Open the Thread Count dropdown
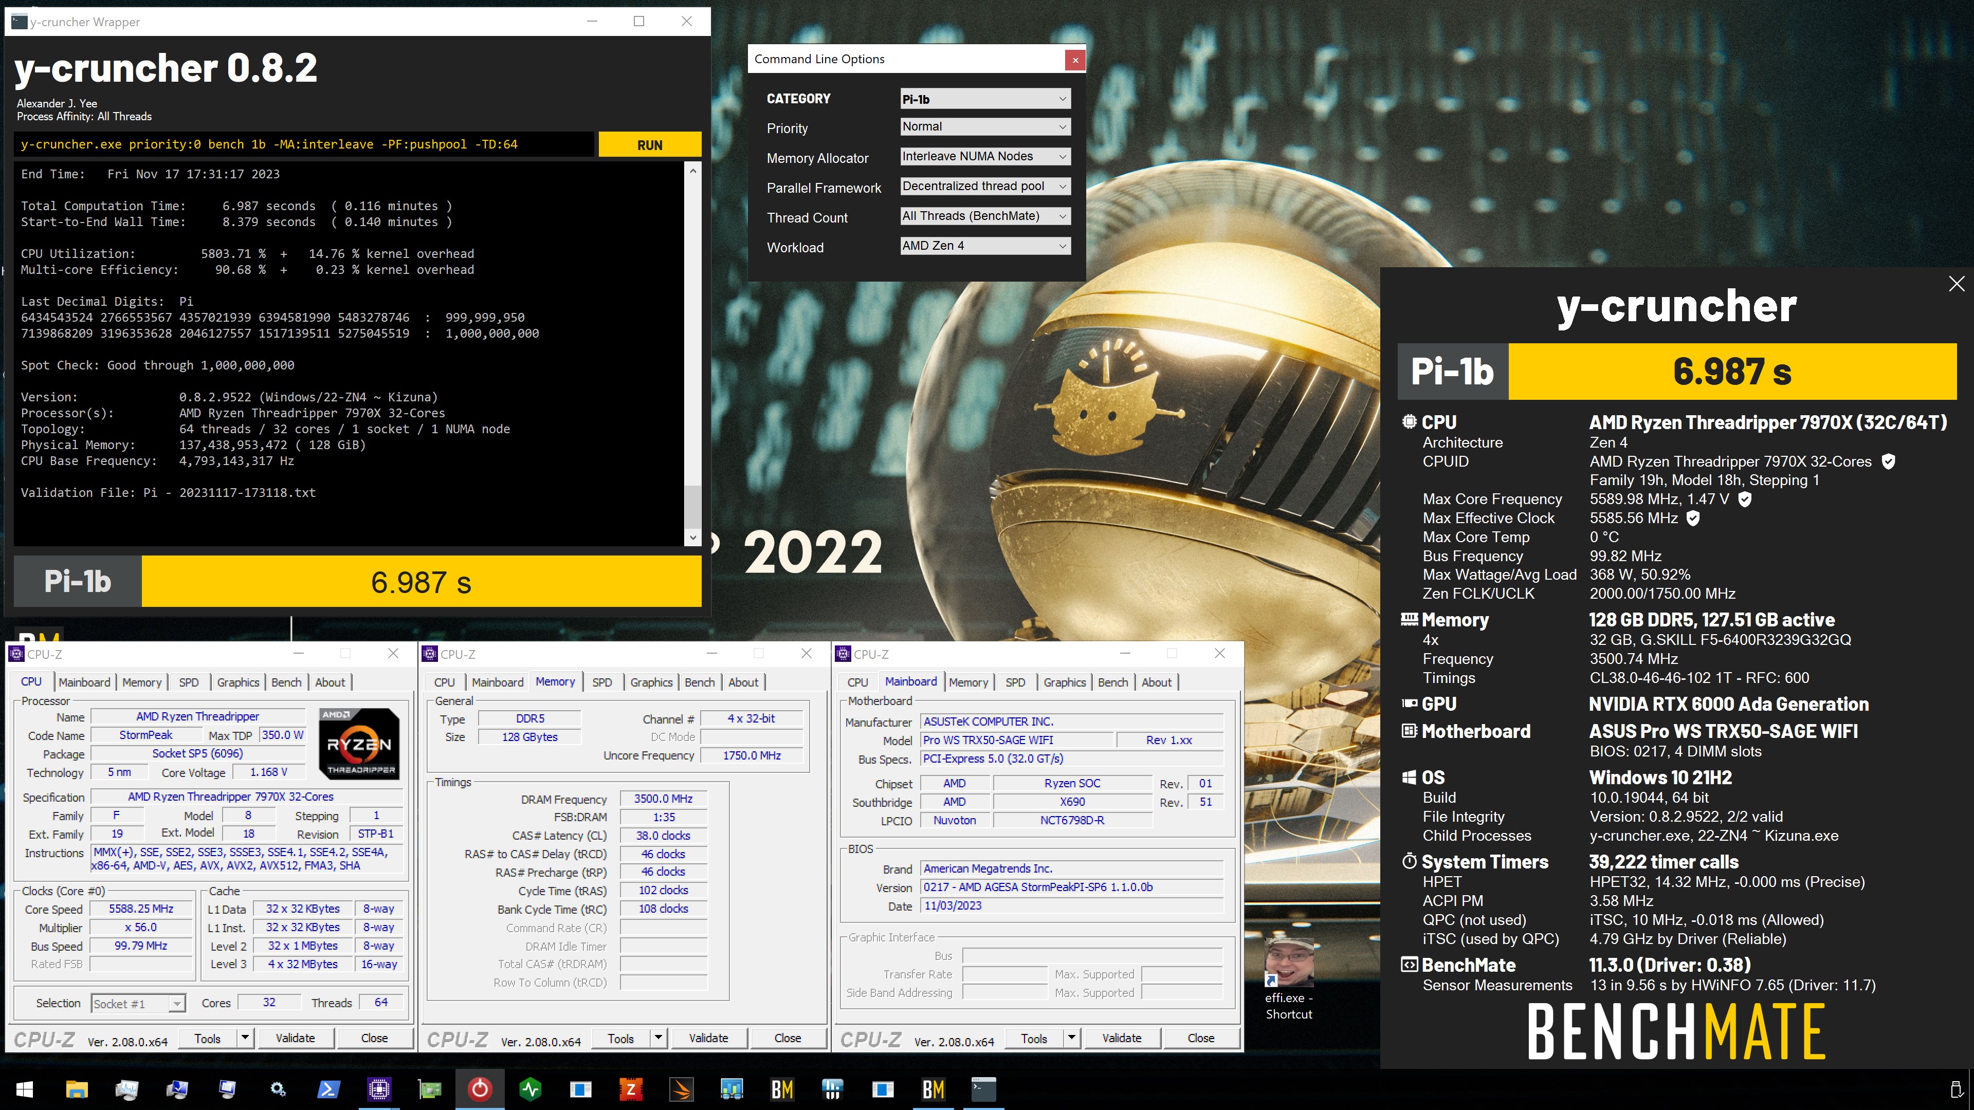 (x=985, y=216)
